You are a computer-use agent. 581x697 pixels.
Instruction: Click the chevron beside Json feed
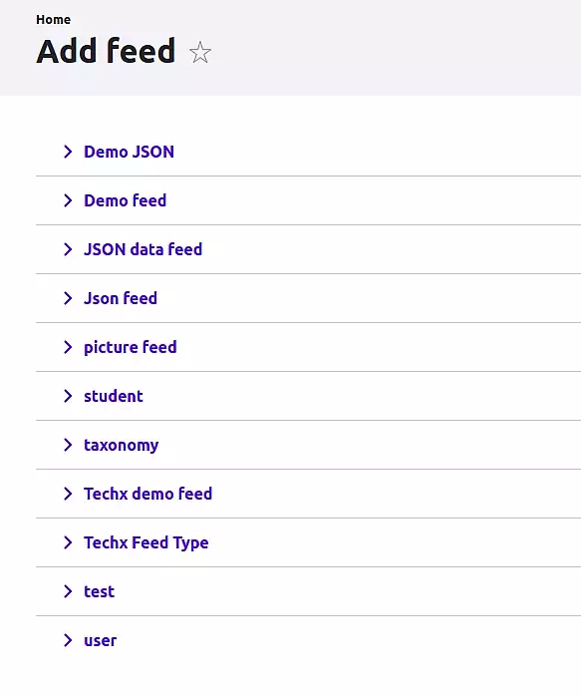click(68, 298)
